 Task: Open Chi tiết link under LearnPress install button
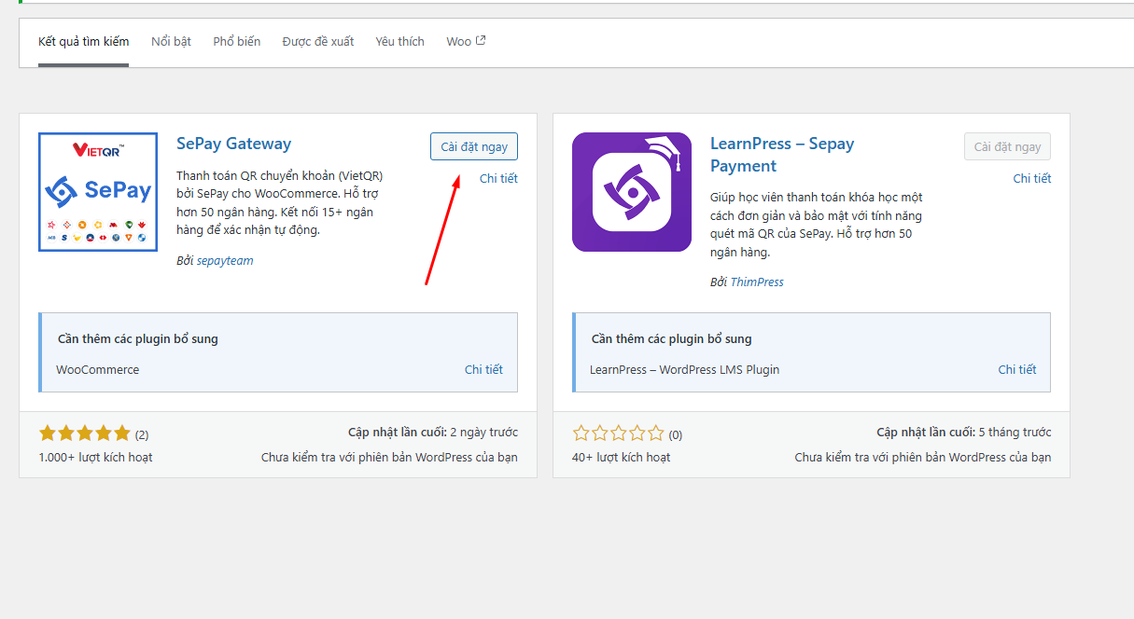[1032, 178]
